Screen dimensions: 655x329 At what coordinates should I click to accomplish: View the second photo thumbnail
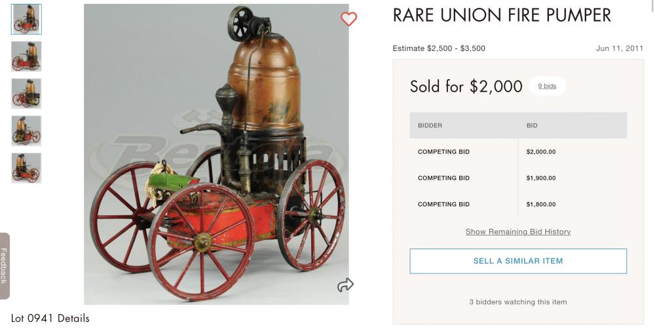[x=26, y=56]
